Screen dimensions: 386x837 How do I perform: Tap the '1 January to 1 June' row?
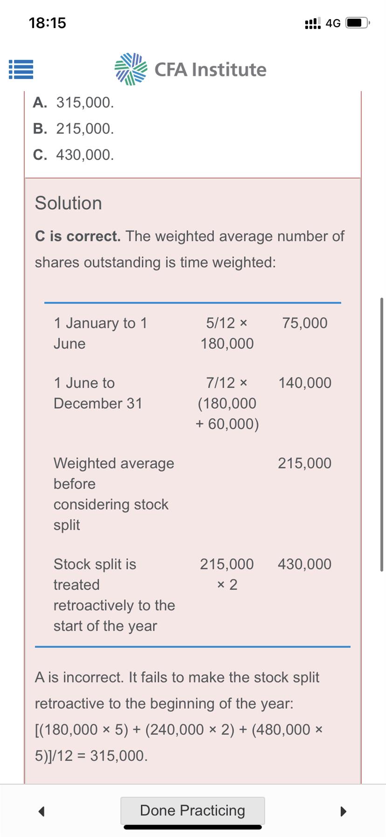pos(193,333)
